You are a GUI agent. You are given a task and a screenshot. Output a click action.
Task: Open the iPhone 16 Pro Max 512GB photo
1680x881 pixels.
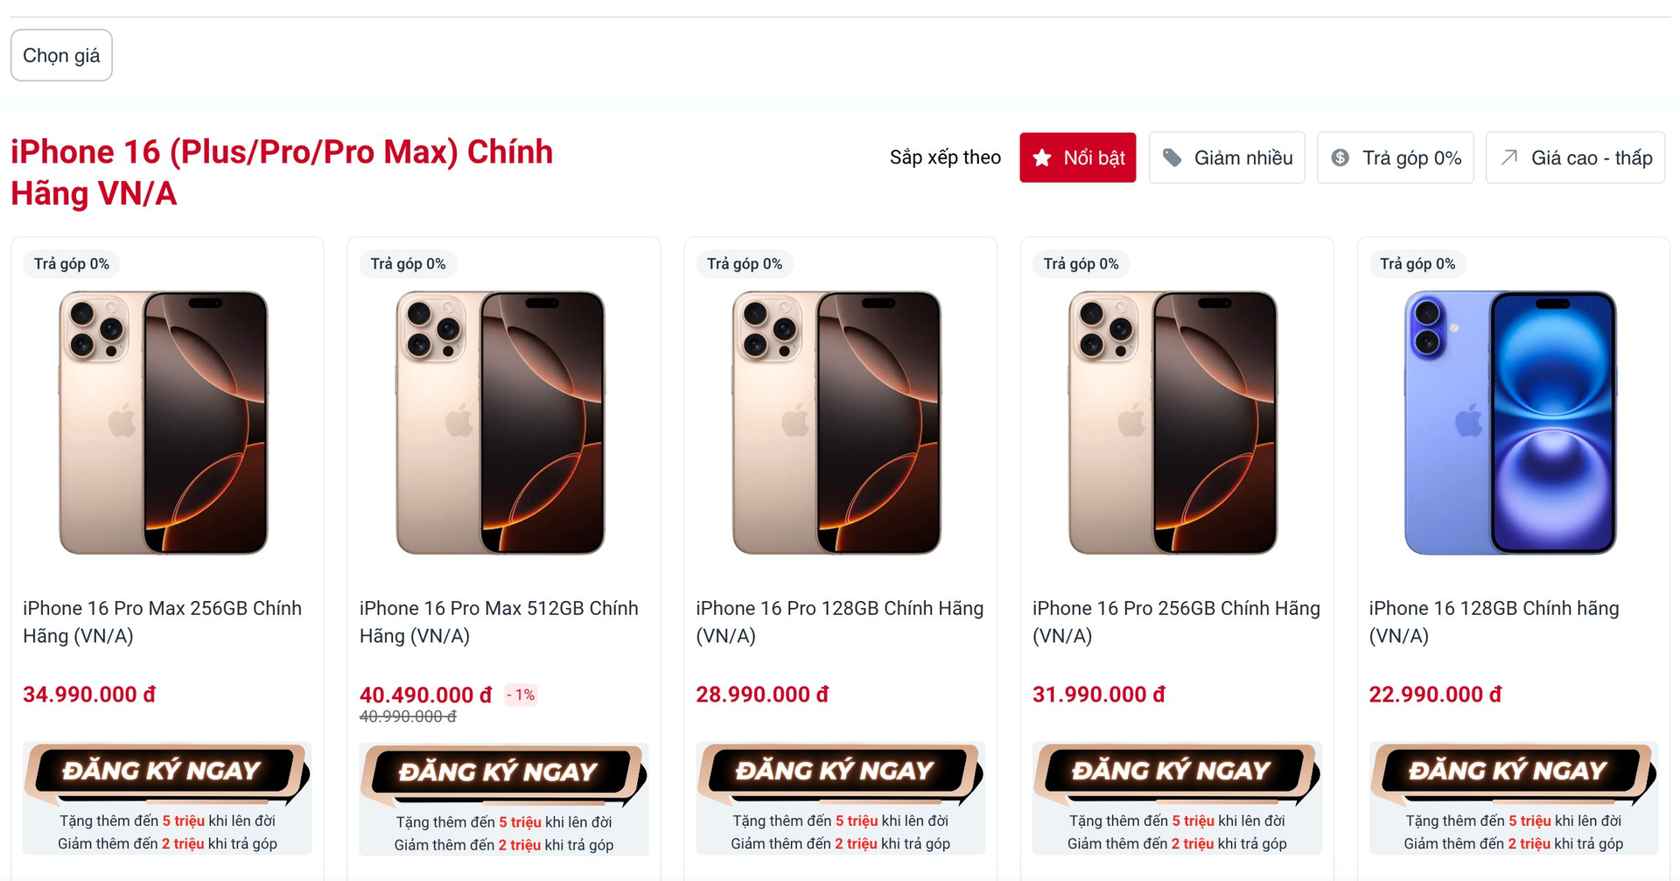tap(500, 423)
